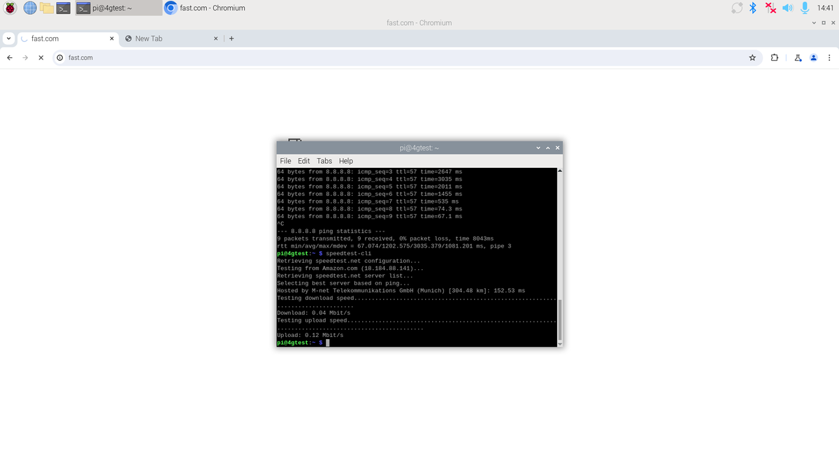This screenshot has width=839, height=472.
Task: Open the terminal File menu
Action: 285,161
